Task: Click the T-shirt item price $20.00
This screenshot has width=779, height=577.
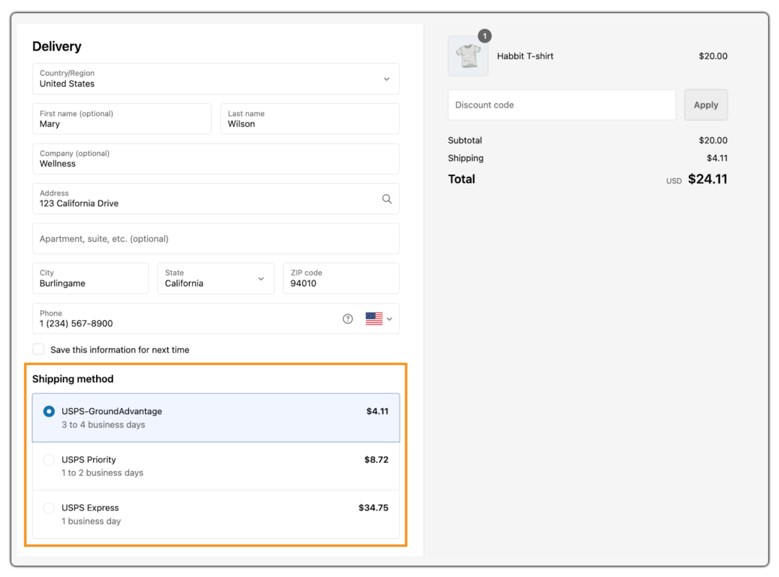Action: tap(713, 56)
